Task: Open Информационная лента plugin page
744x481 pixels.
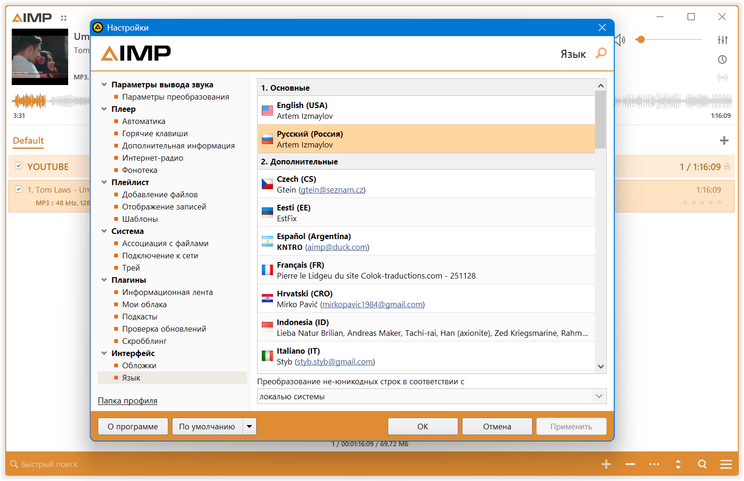Action: click(167, 292)
